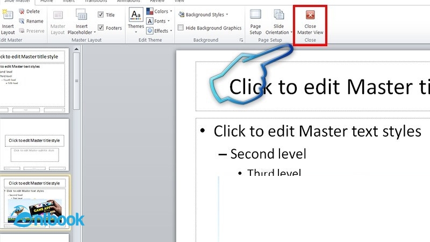
Task: Open the Background group dialog launcher
Action: click(241, 40)
